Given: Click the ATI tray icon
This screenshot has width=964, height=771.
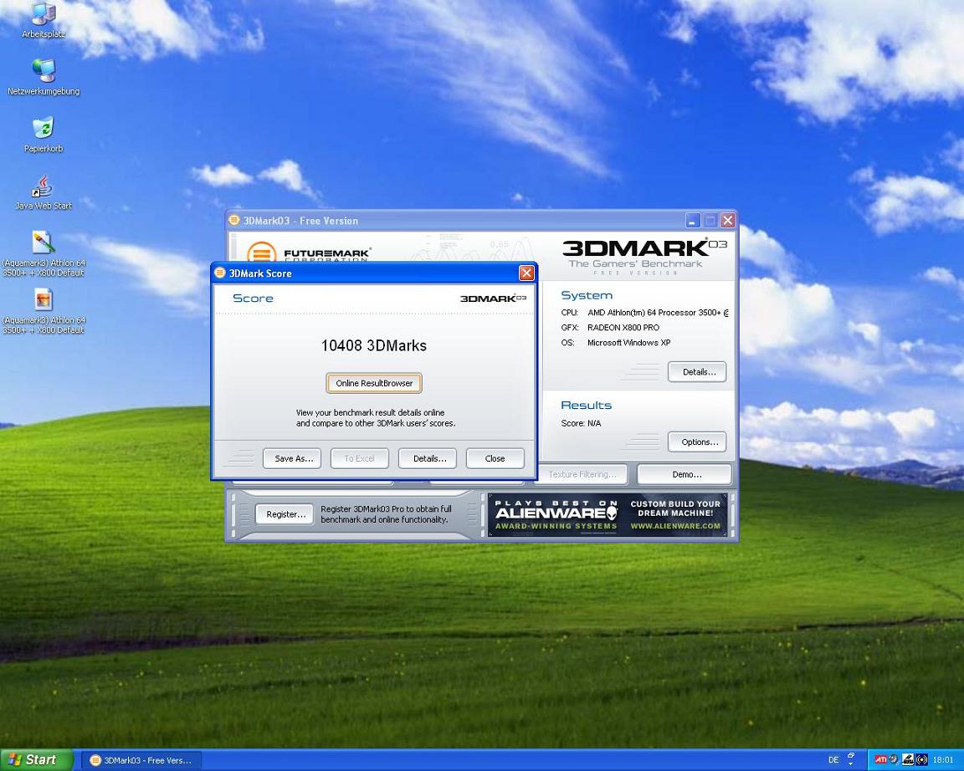Looking at the screenshot, I should tap(880, 759).
